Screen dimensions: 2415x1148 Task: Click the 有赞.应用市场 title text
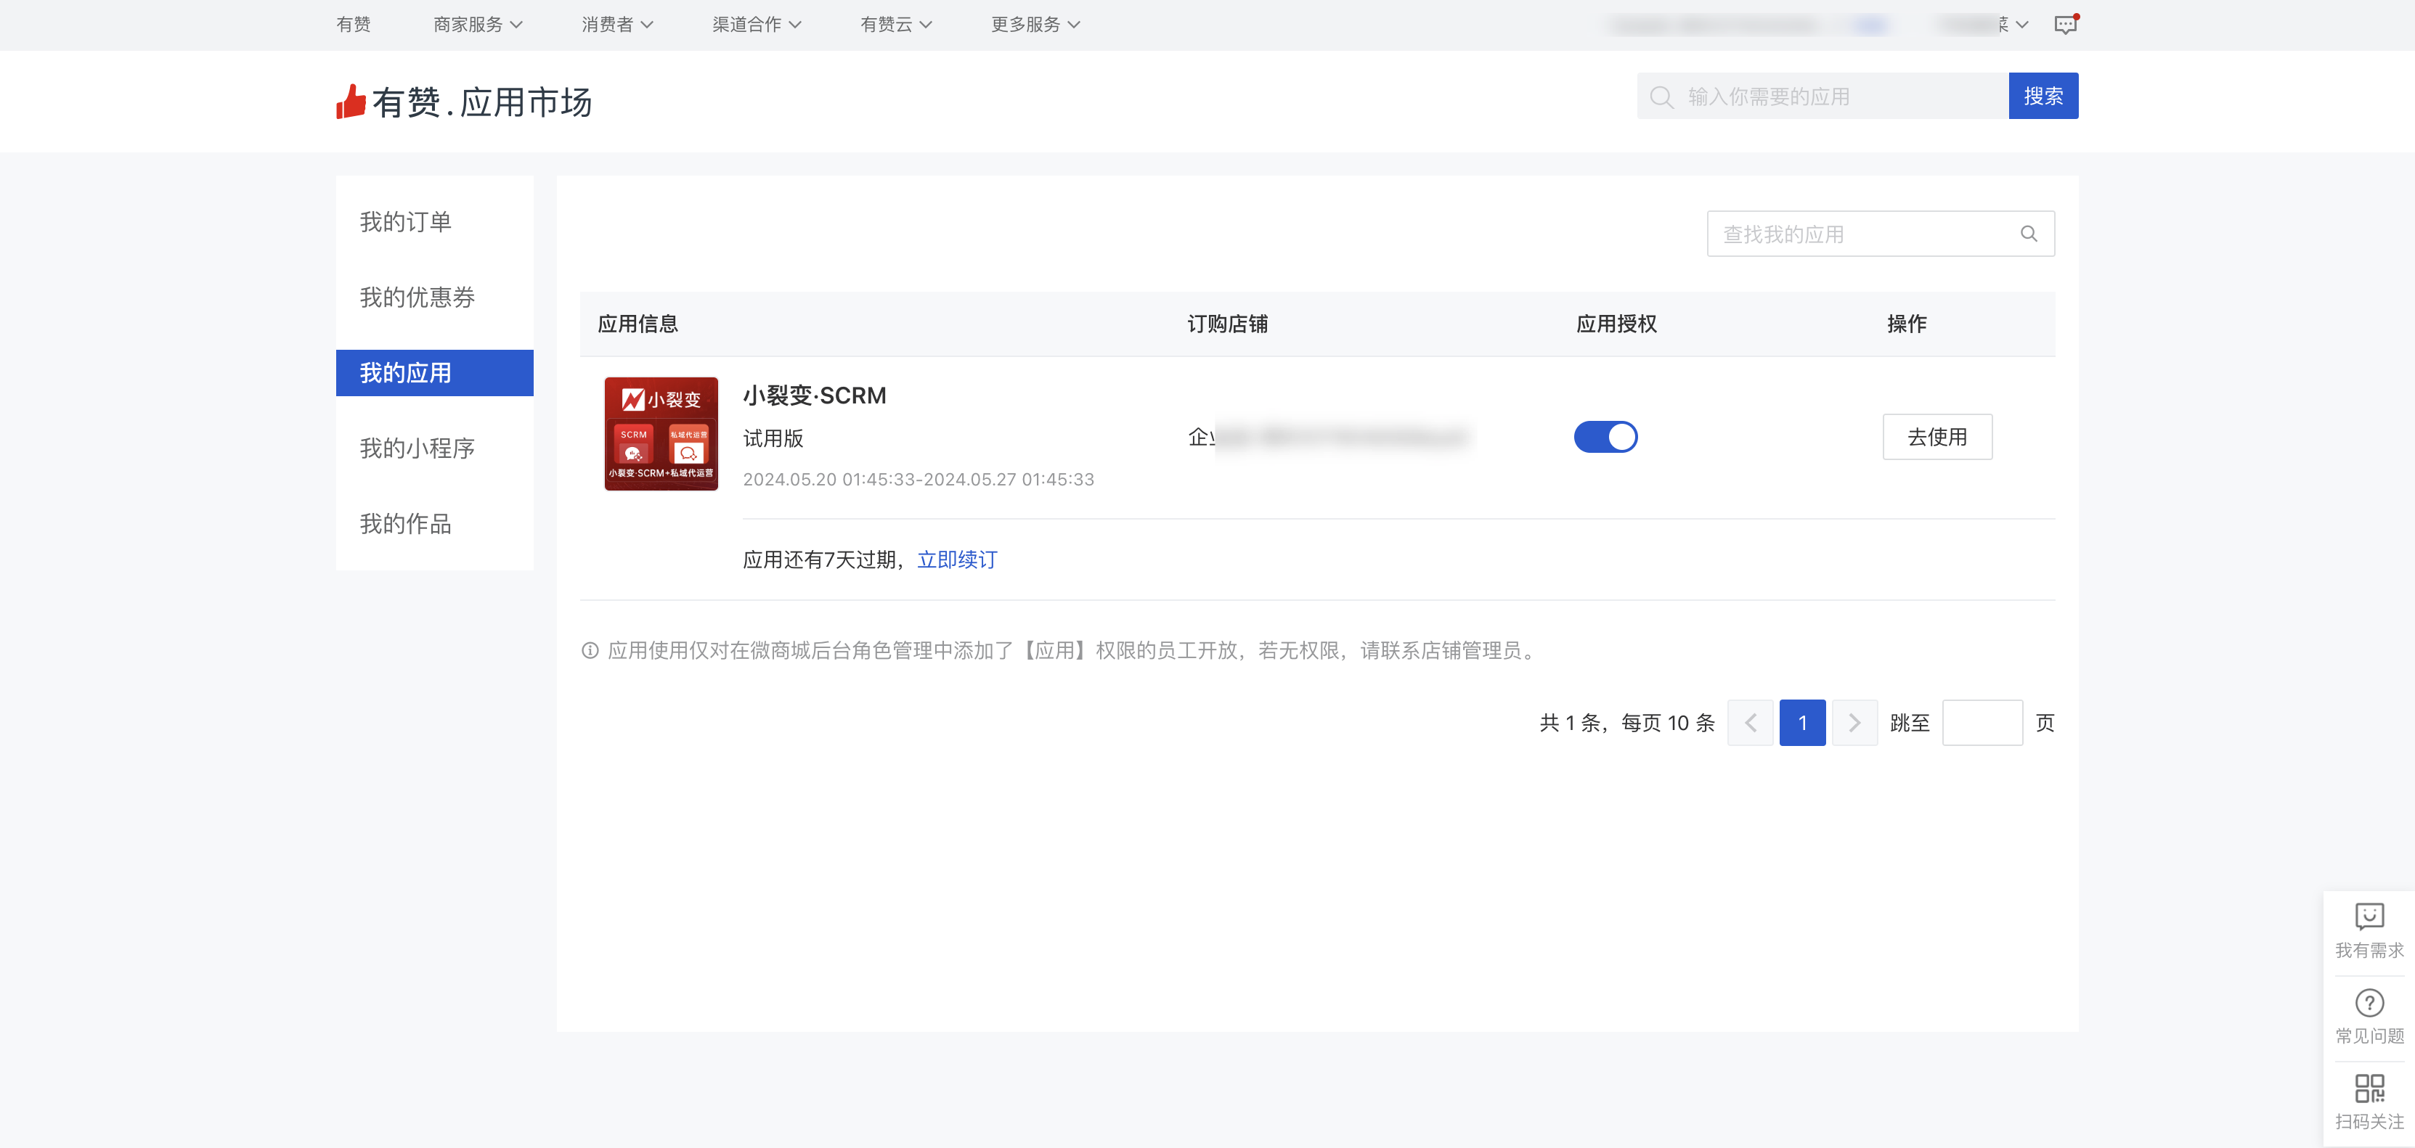[x=482, y=102]
